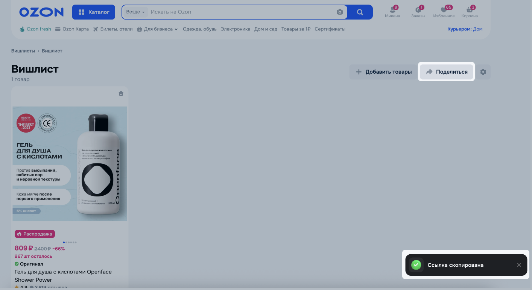
Task: Click the Вишлист current breadcrumb
Action: [x=52, y=51]
